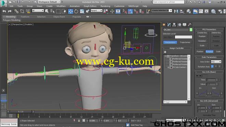Open the Create Selection Set dropdown
Viewport: 226px width, 127px height.
[162, 11]
